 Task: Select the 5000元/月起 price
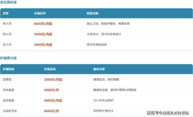[43, 34]
